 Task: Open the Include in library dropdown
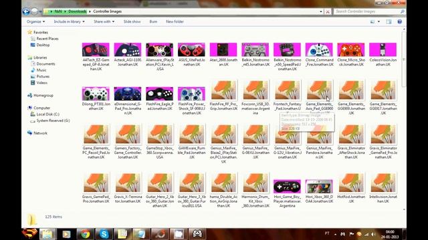click(x=69, y=21)
